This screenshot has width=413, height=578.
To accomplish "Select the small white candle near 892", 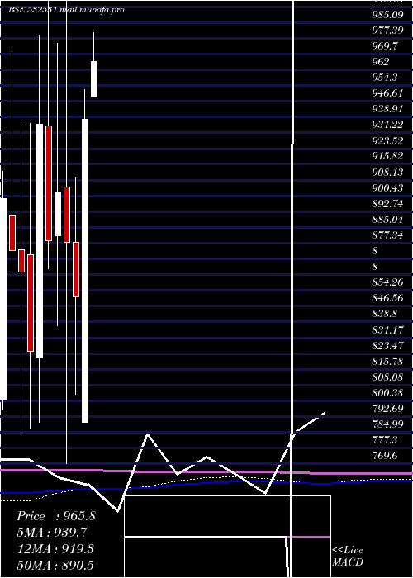I will coord(58,214).
